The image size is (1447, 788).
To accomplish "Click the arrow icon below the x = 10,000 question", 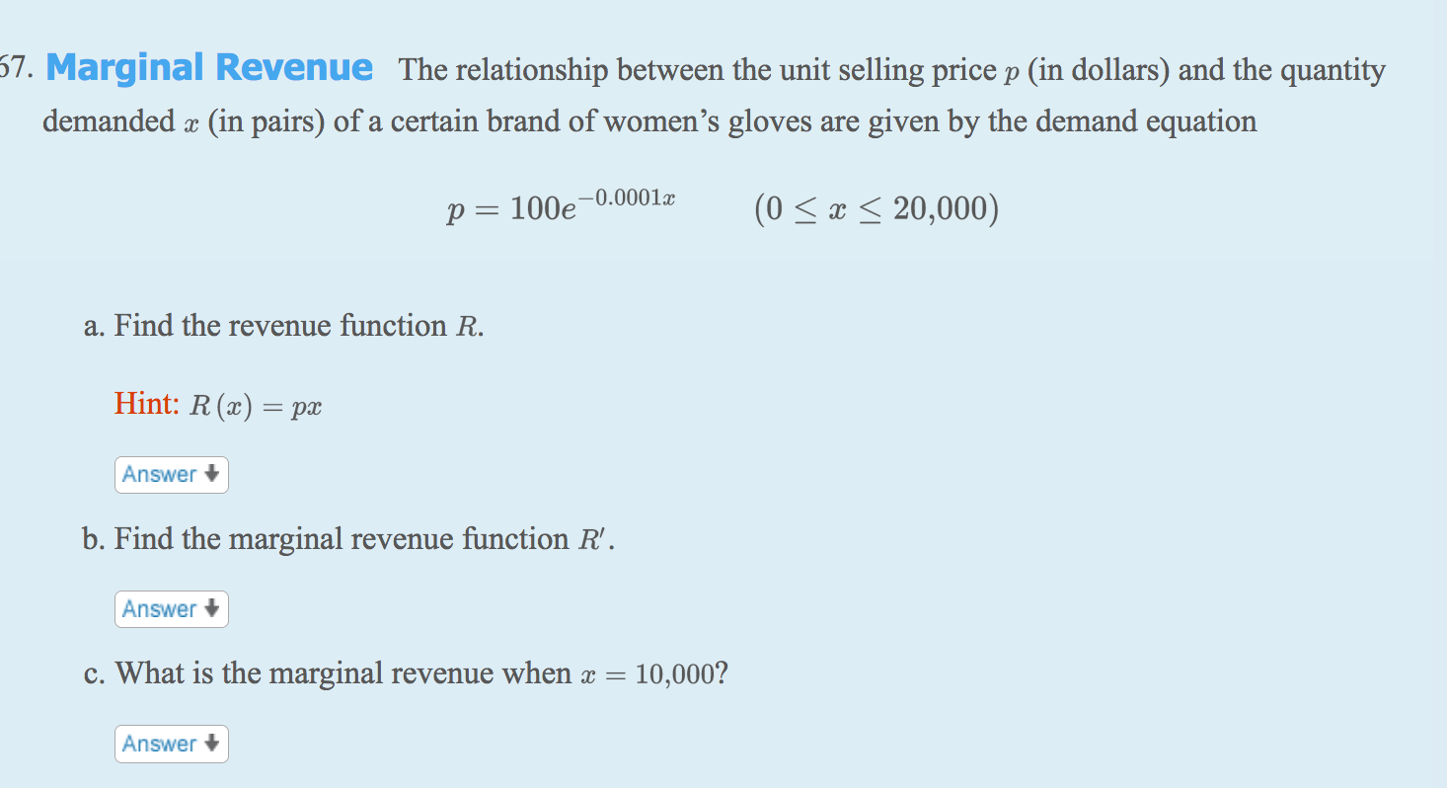I will point(212,744).
